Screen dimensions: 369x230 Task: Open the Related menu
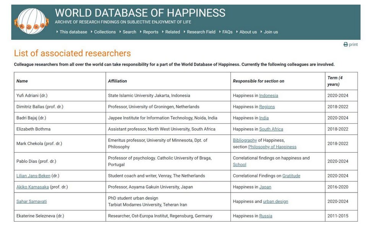(x=173, y=32)
